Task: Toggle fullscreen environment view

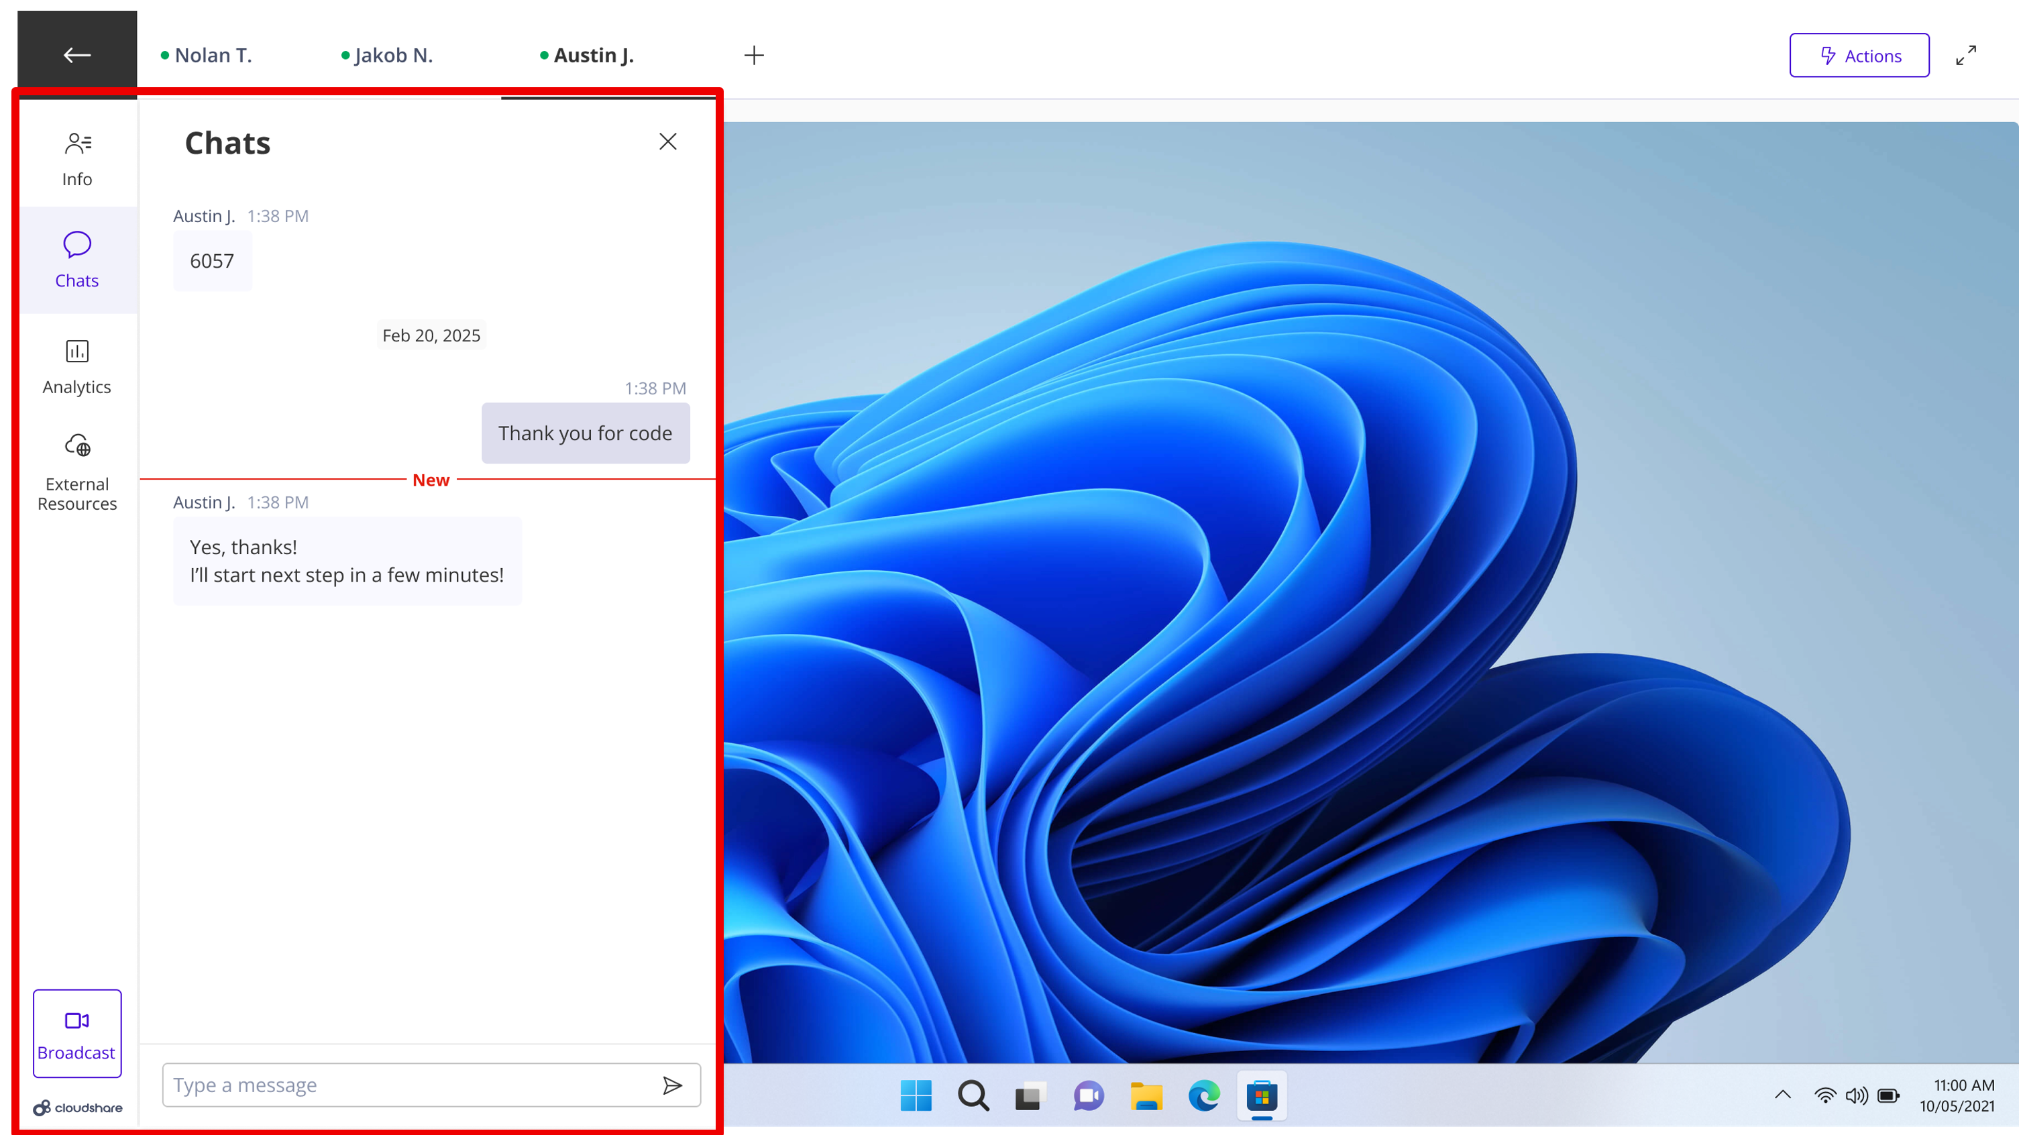Action: click(1967, 55)
